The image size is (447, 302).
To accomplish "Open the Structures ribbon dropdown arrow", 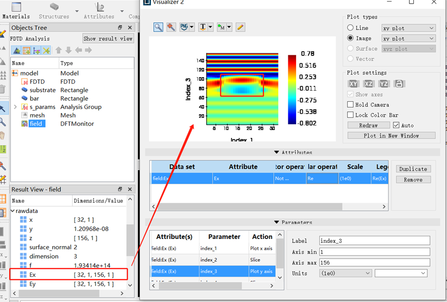I will [77, 11].
